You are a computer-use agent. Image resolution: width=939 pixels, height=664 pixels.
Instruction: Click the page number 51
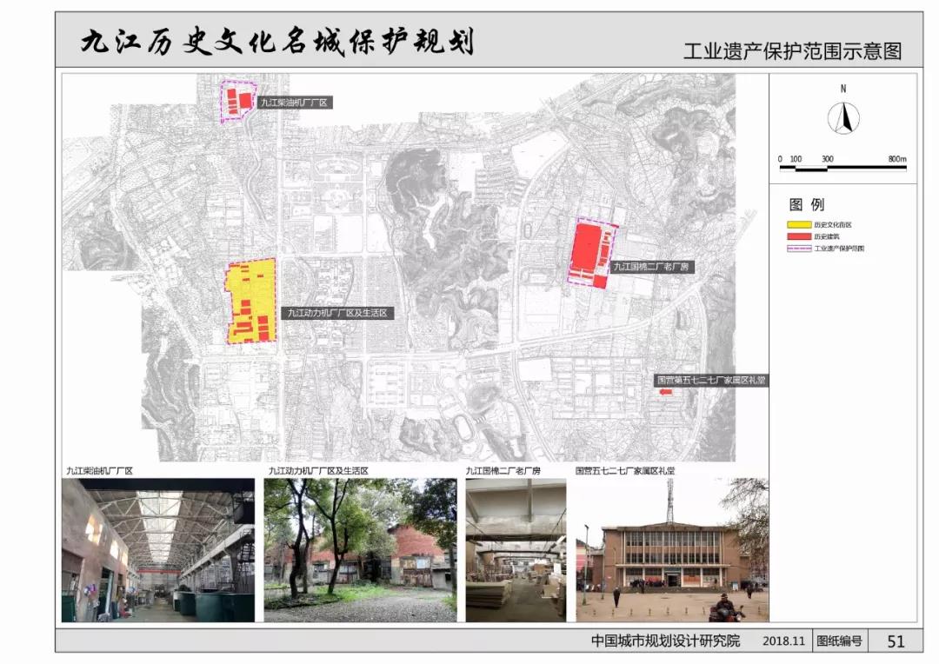(x=896, y=641)
